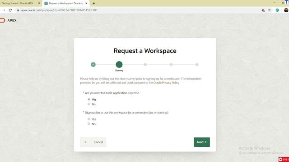Click the Next button
289x162 pixels.
(202, 142)
